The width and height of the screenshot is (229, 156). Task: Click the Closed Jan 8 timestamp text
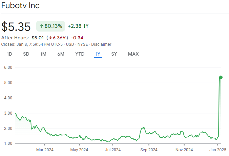[x=32, y=44]
